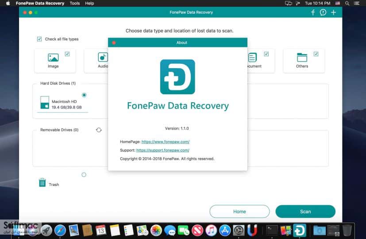Open iTunes from the dock
The image size is (366, 239).
(x=211, y=231)
